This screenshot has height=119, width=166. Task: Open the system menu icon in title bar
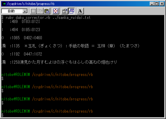[x=4, y=4]
